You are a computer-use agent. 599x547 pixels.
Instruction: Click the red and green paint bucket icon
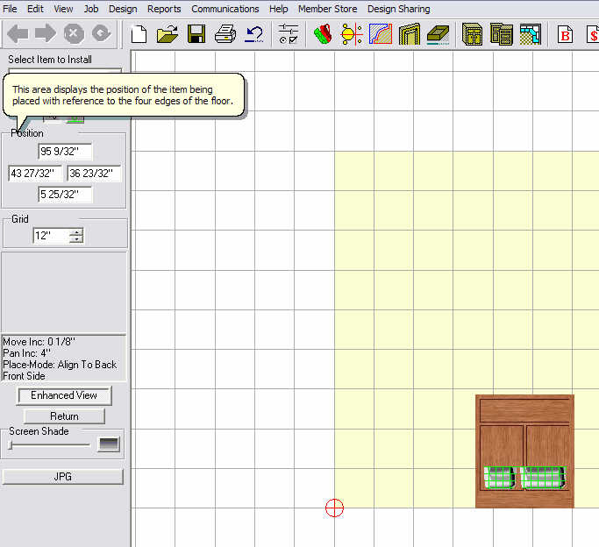coord(323,34)
